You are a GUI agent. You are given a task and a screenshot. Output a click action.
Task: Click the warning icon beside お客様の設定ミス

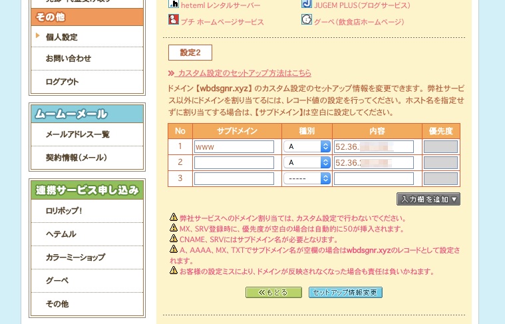tap(174, 270)
